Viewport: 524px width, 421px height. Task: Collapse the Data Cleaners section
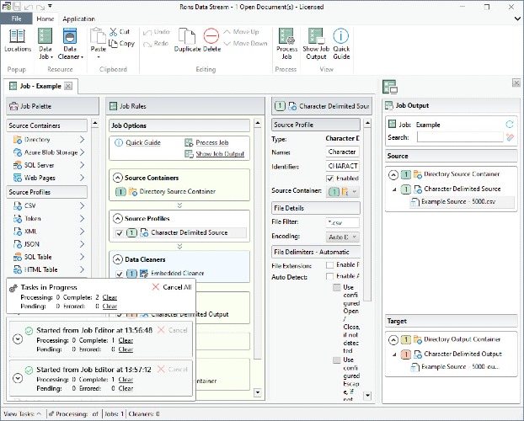pos(117,259)
